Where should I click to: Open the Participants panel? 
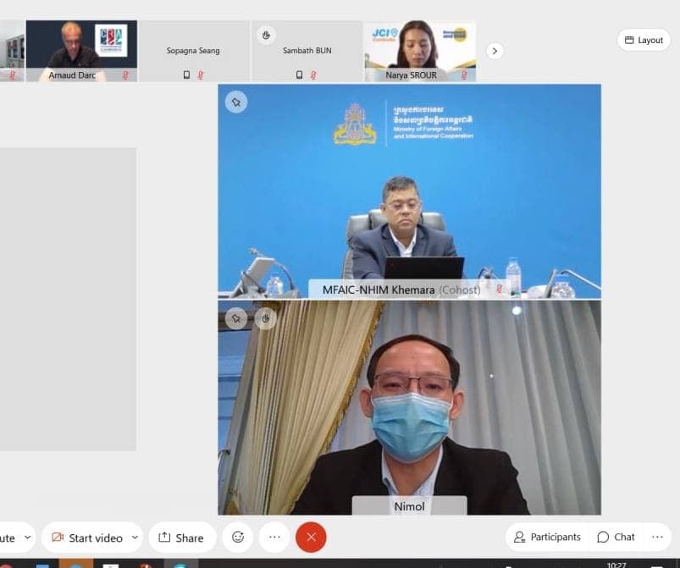548,537
